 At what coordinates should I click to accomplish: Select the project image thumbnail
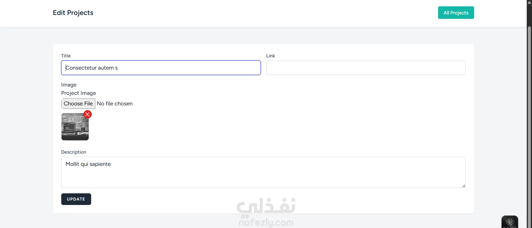tap(75, 128)
